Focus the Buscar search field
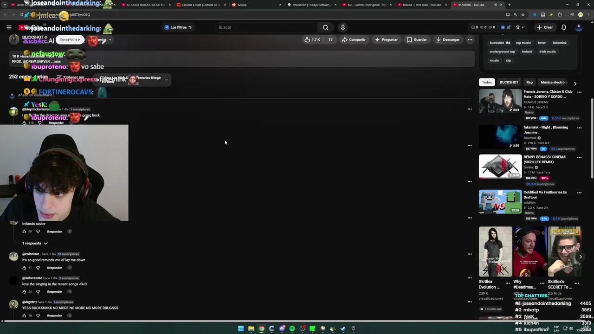 tap(266, 27)
